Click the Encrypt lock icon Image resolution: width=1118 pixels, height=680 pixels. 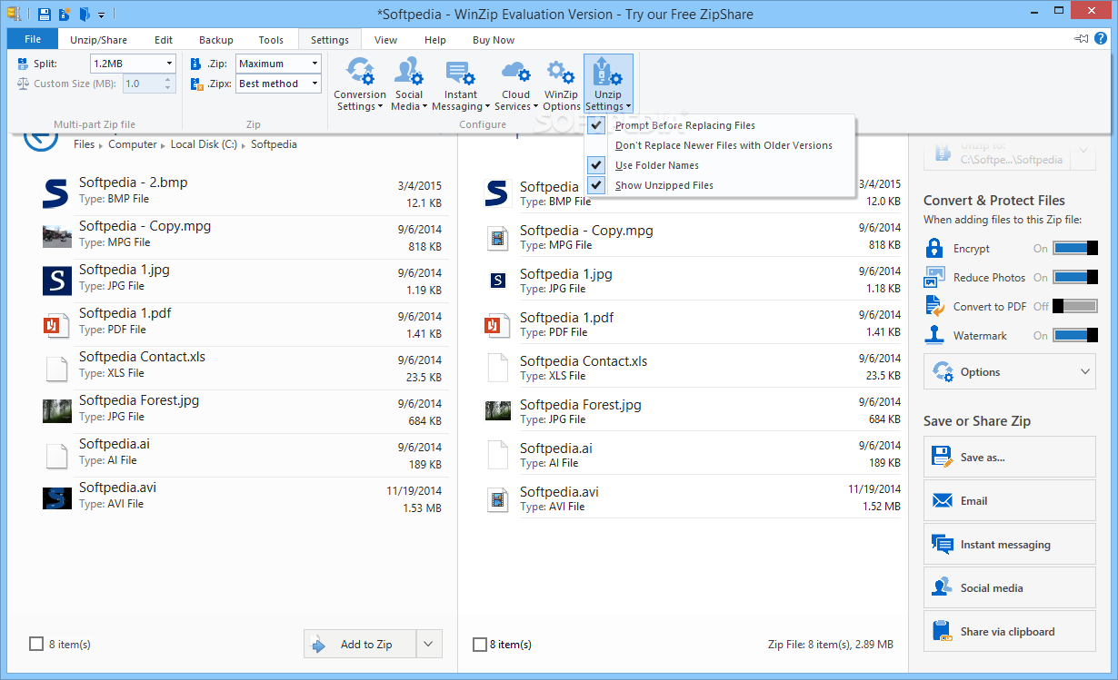(934, 248)
